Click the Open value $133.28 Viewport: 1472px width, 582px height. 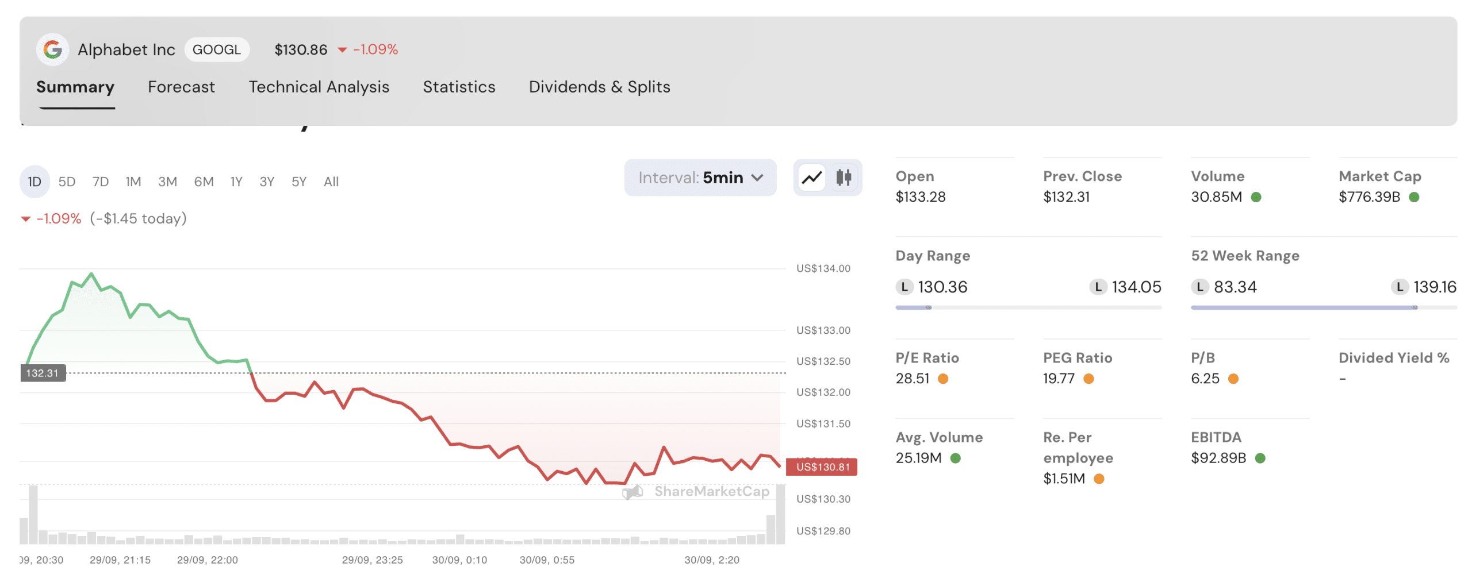click(920, 196)
